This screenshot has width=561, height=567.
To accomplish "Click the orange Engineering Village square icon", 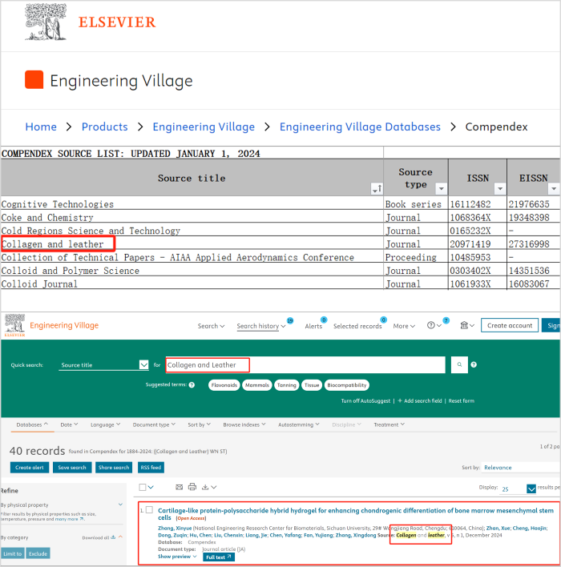I will coord(34,79).
